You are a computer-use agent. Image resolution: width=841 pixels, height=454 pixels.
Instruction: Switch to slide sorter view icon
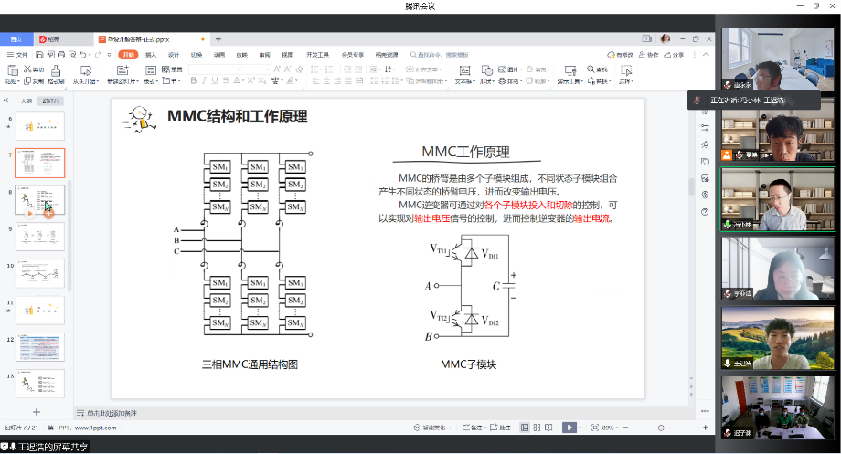coord(538,427)
